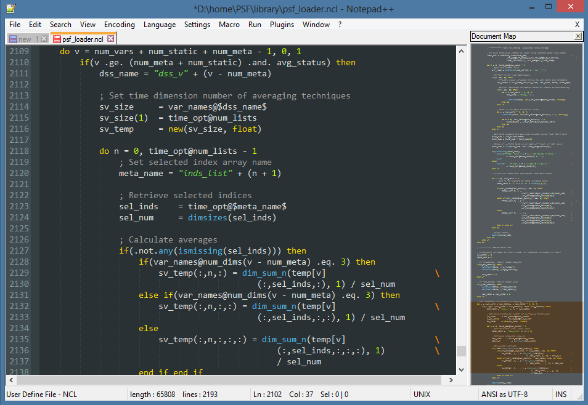Click the highlighted orange region in Document Map
Image resolution: width=588 pixels, height=405 pixels.
tap(526, 337)
